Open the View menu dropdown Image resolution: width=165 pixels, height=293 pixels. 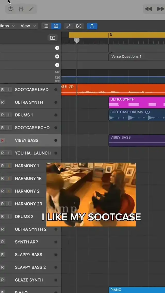[28, 26]
